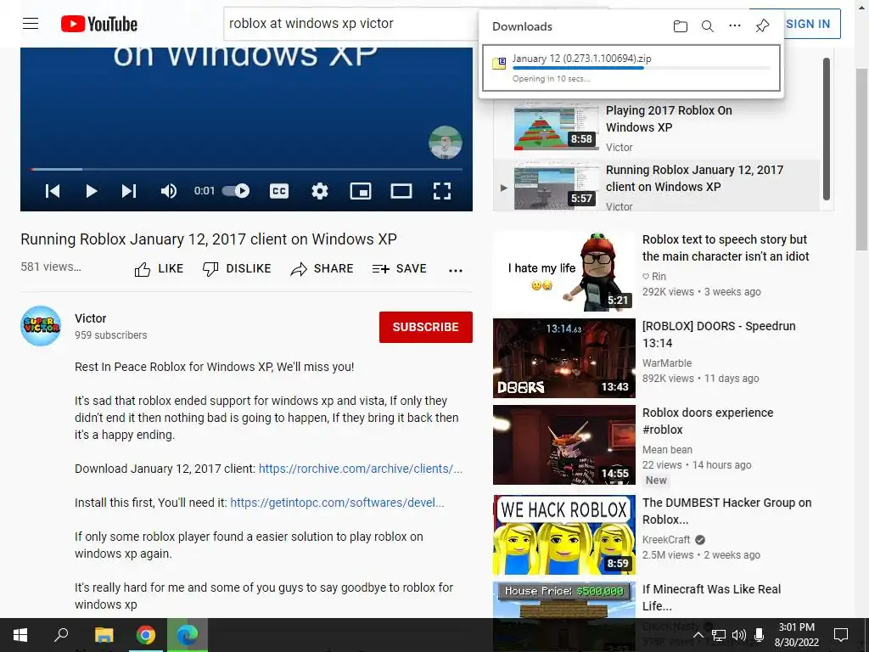The image size is (869, 652).
Task: Switch to Microsoft Edge on taskbar
Action: pyautogui.click(x=188, y=635)
